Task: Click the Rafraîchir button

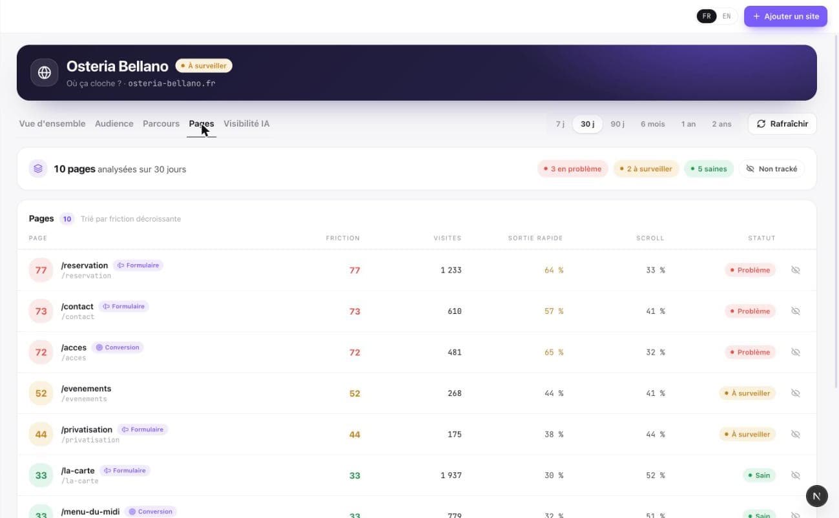Action: click(782, 124)
